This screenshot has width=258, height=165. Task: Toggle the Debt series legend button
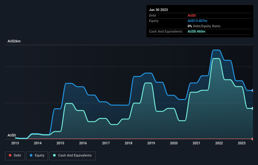[15, 156]
